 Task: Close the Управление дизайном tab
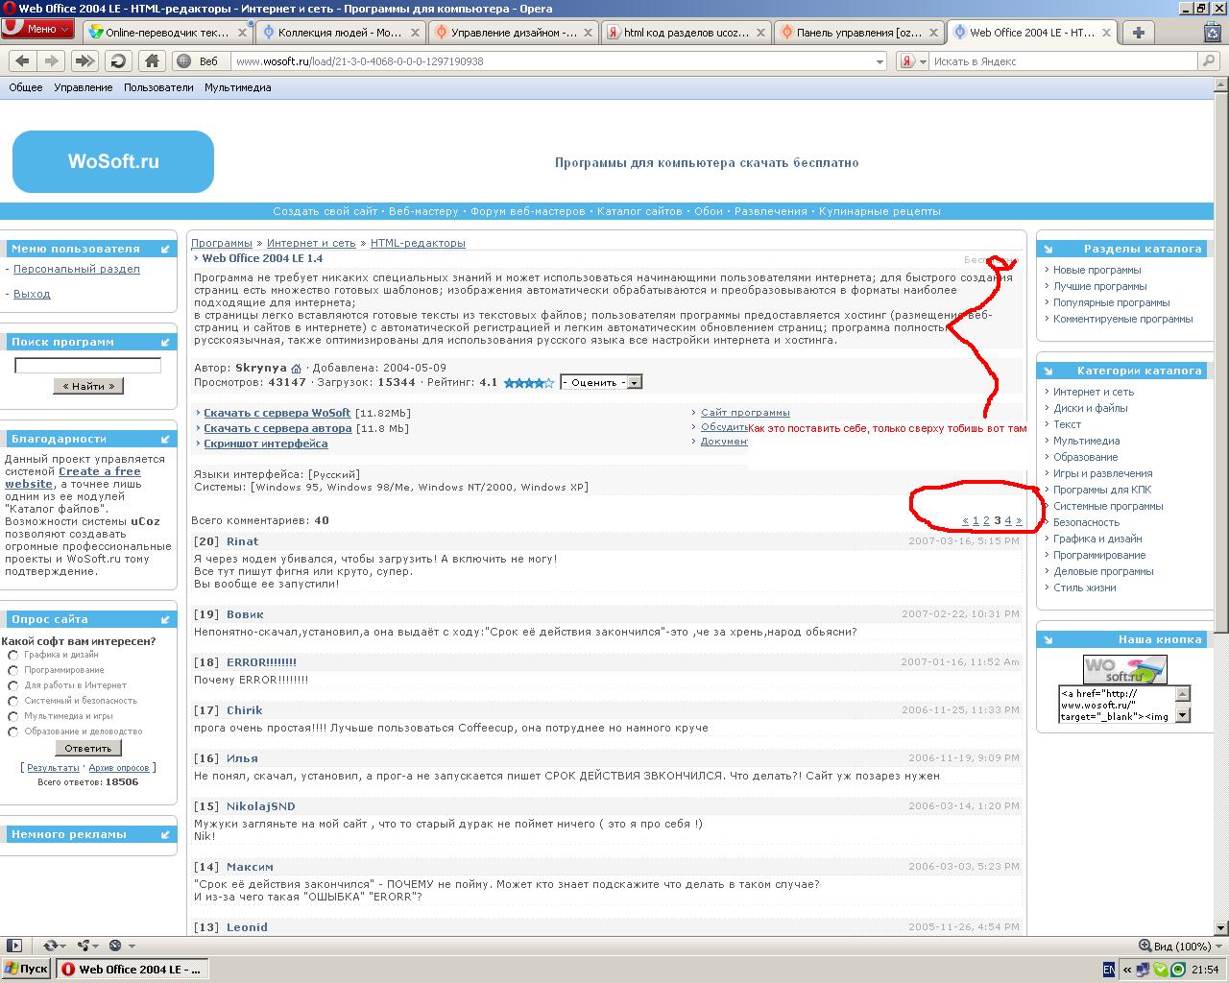(588, 32)
